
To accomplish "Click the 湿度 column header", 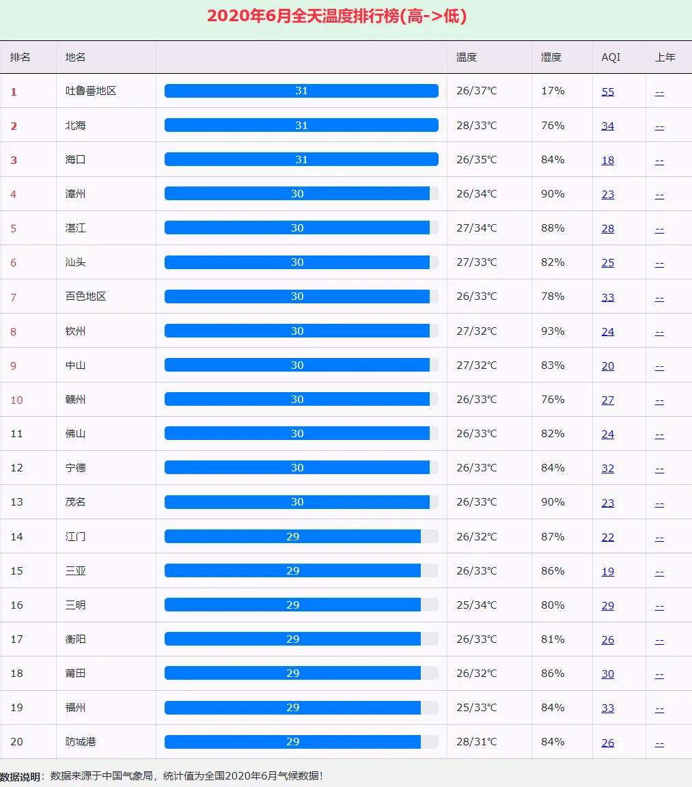I will point(551,57).
